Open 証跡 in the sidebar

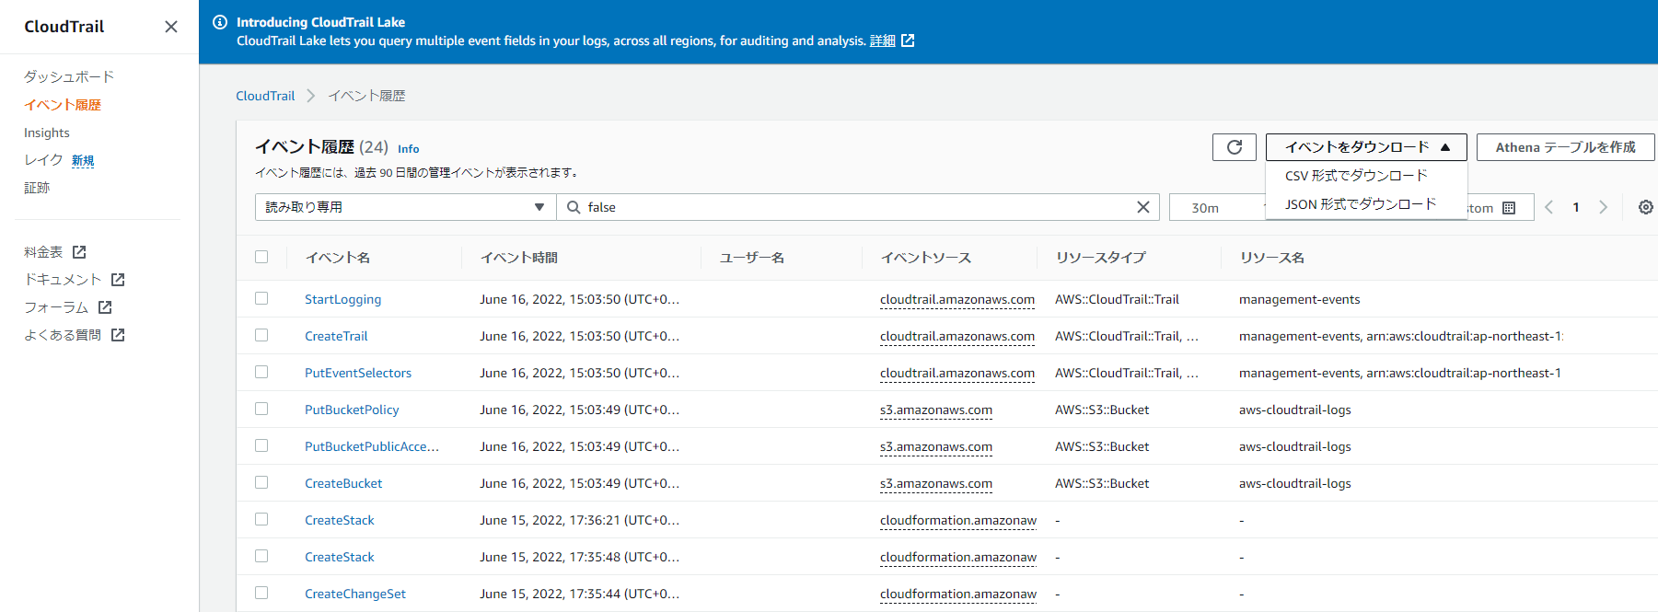(37, 188)
